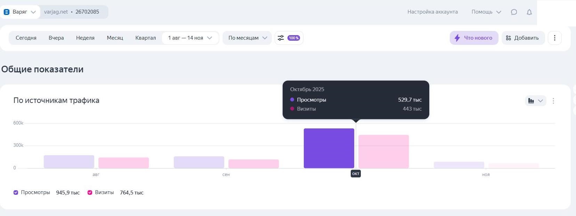Uncheck the Просмотры series checkbox
The height and width of the screenshot is (216, 576).
pyautogui.click(x=16, y=192)
